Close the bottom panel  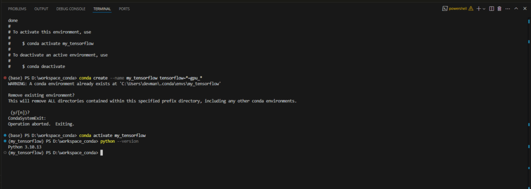point(525,9)
